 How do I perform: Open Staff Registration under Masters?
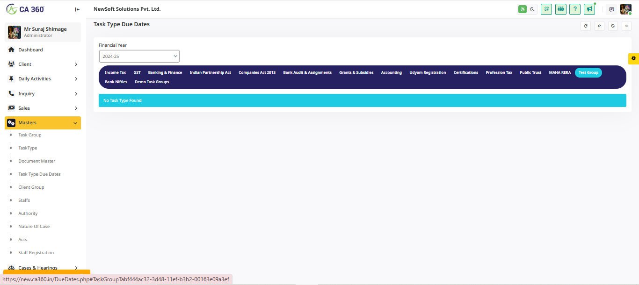tap(36, 253)
